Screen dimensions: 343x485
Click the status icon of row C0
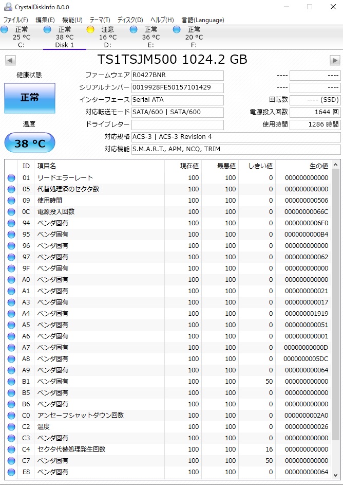[11, 416]
